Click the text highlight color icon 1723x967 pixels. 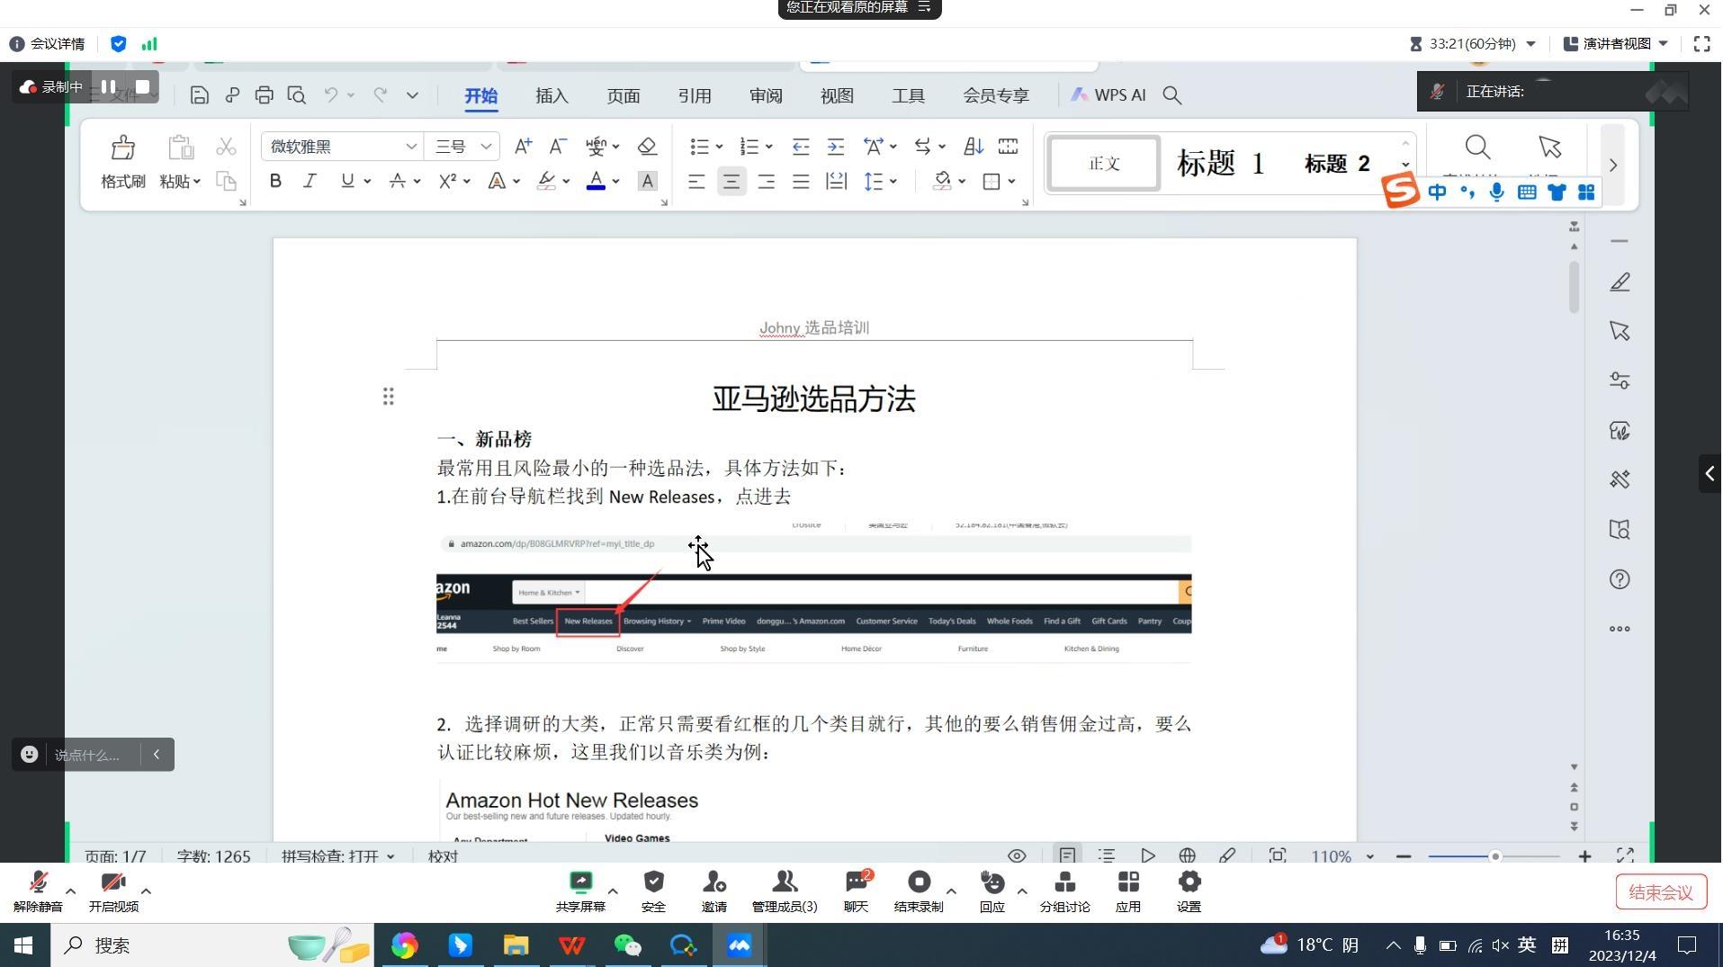[546, 181]
